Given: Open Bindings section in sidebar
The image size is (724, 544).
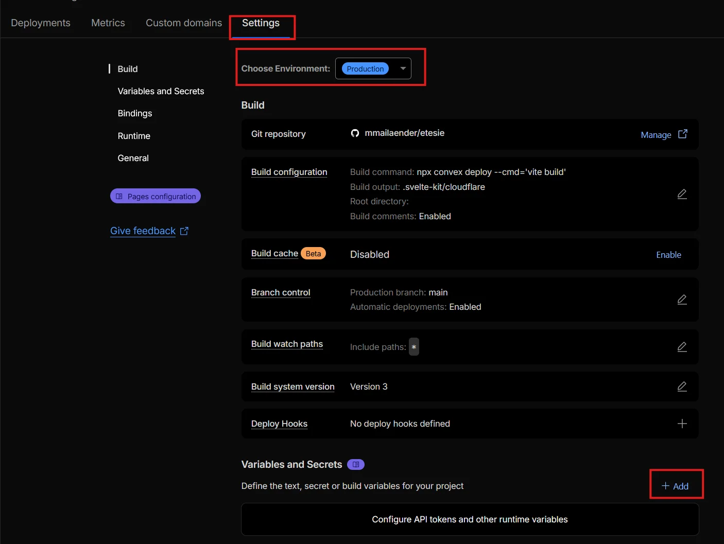Looking at the screenshot, I should (135, 113).
